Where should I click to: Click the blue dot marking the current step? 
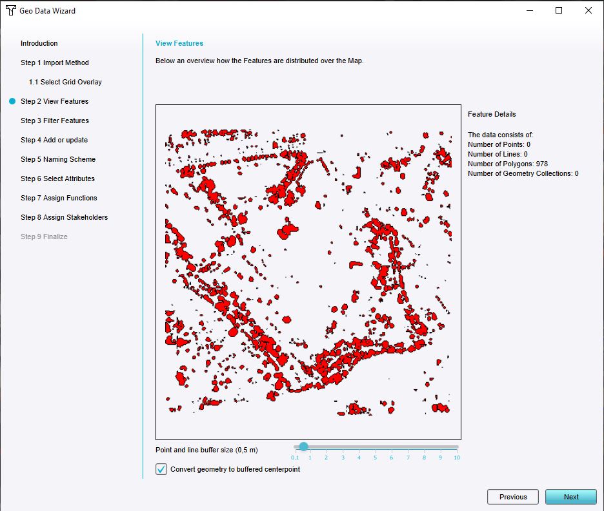[12, 101]
